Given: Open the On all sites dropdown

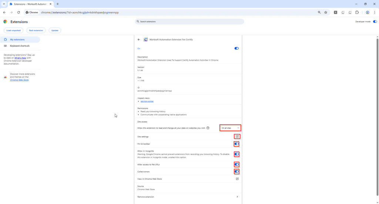Looking at the screenshot, I should pos(230,128).
